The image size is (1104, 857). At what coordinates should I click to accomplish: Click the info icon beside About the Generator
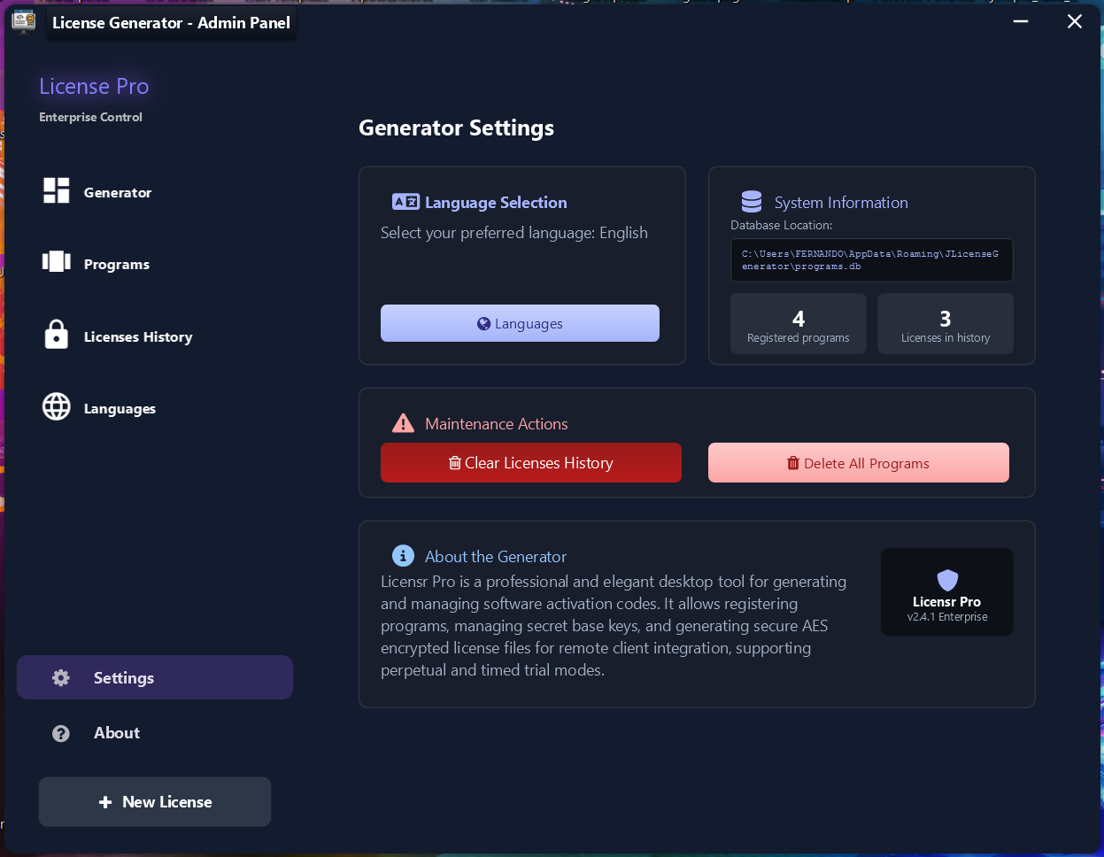pos(403,556)
